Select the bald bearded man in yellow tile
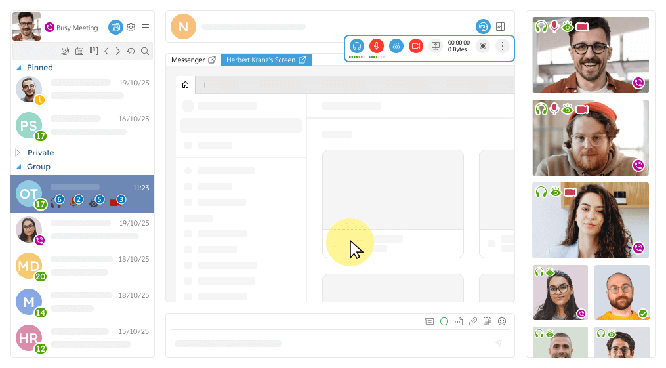 click(622, 293)
